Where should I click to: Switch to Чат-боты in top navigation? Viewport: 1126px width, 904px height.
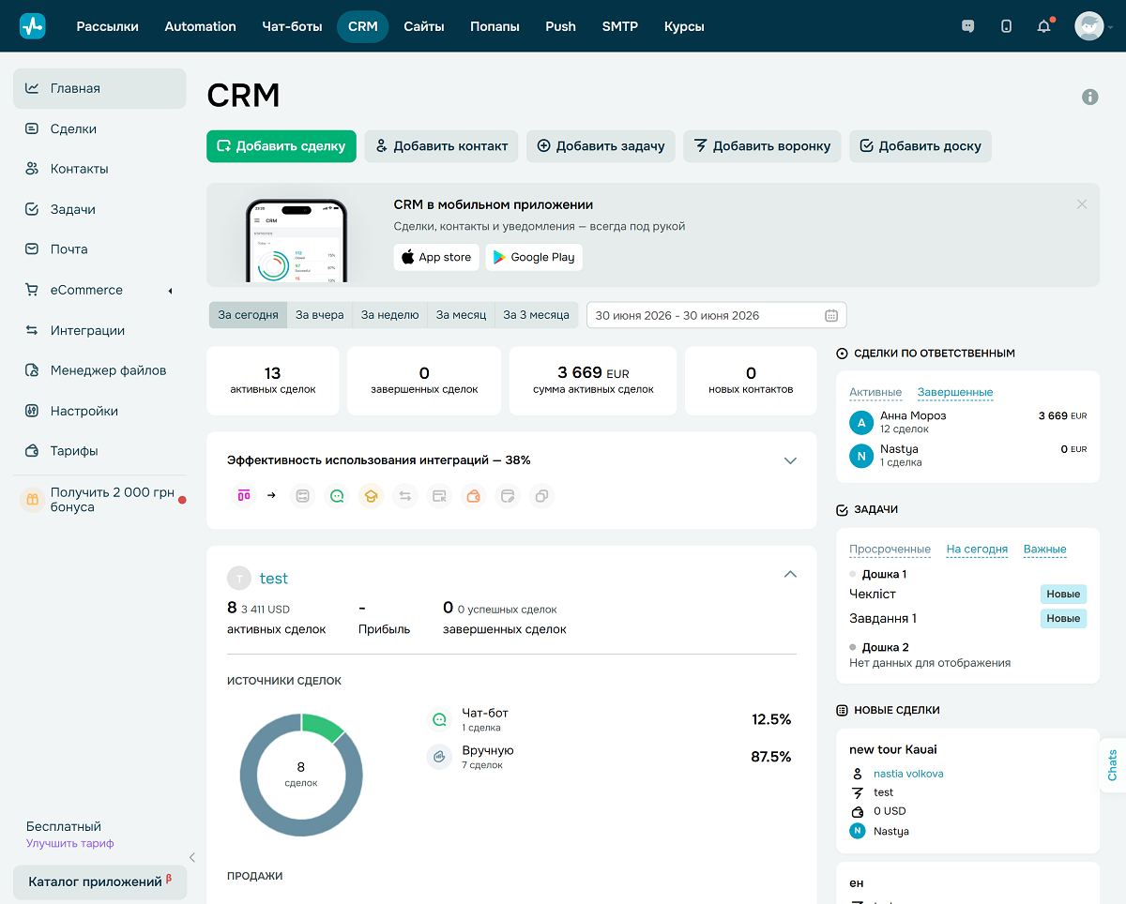[292, 26]
